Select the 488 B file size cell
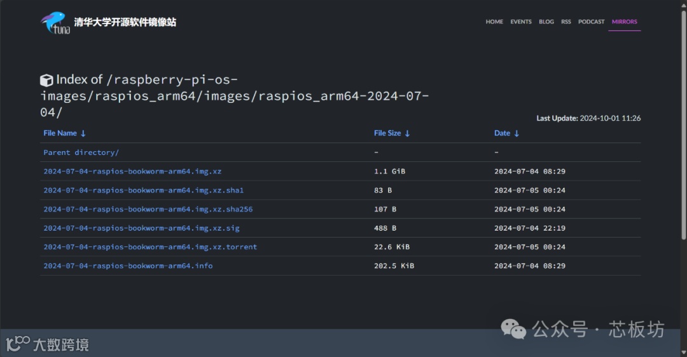The width and height of the screenshot is (687, 357). [x=385, y=227]
